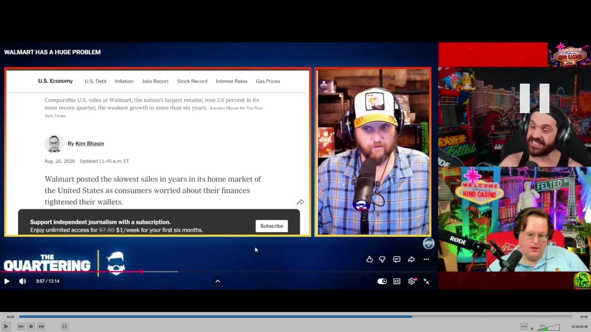Mute the embedded YouTube video
The image size is (591, 332).
[23, 281]
